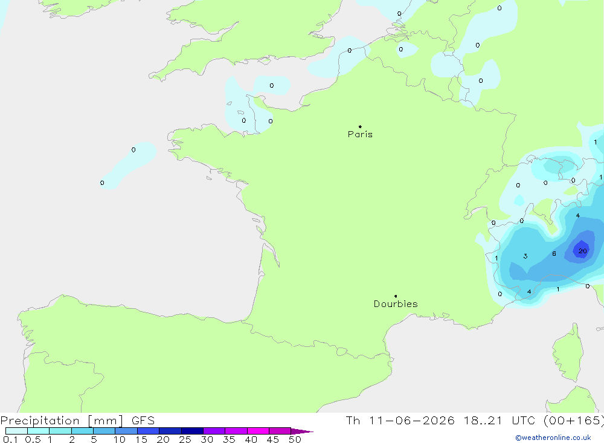
Task: Select the 15–20 mm legend swatch
Action: point(148,431)
